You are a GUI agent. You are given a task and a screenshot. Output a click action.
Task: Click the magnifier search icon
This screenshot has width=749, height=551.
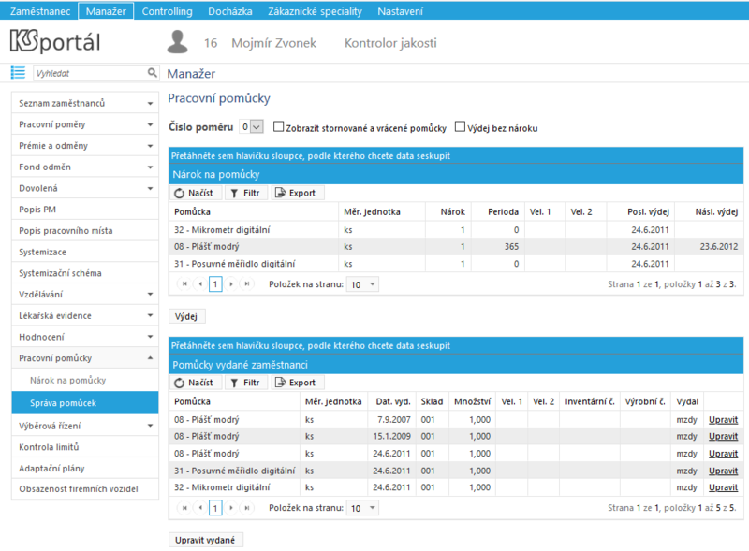click(x=152, y=73)
